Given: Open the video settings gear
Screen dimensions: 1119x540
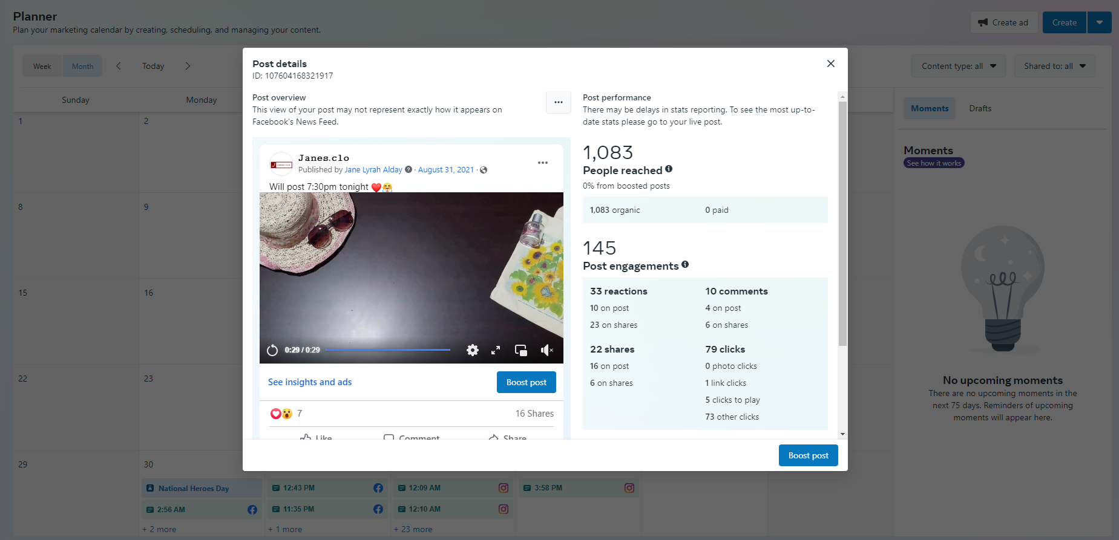Looking at the screenshot, I should click(x=473, y=350).
